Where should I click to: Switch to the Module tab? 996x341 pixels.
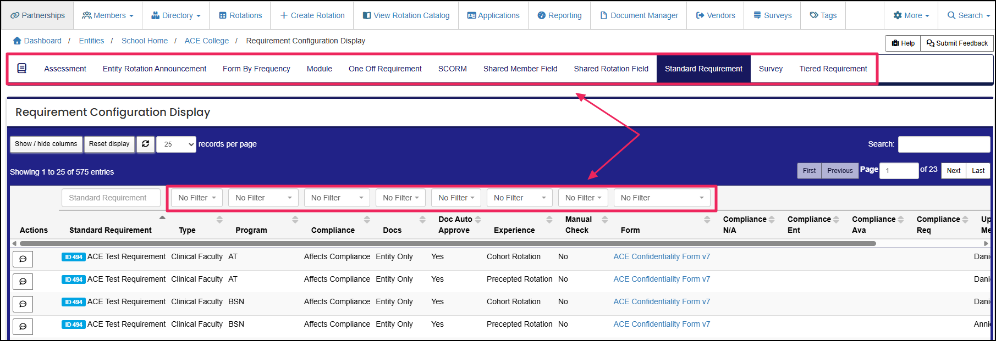pyautogui.click(x=320, y=69)
